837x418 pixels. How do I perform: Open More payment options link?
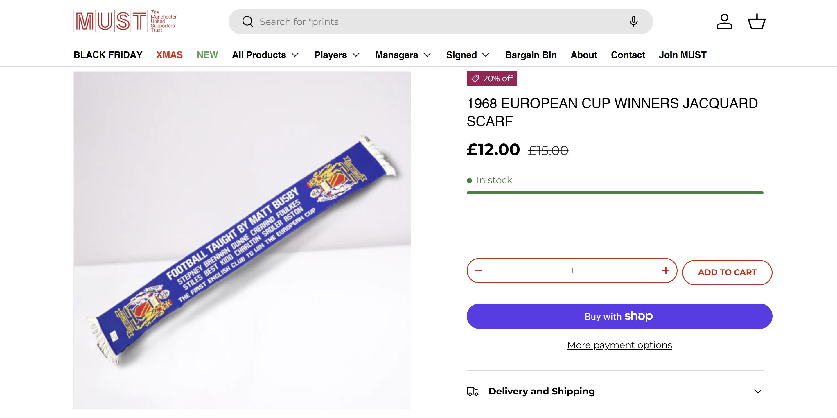619,345
